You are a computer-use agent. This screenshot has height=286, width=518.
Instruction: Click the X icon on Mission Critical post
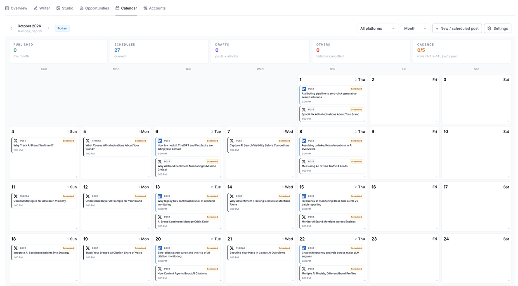click(x=160, y=161)
